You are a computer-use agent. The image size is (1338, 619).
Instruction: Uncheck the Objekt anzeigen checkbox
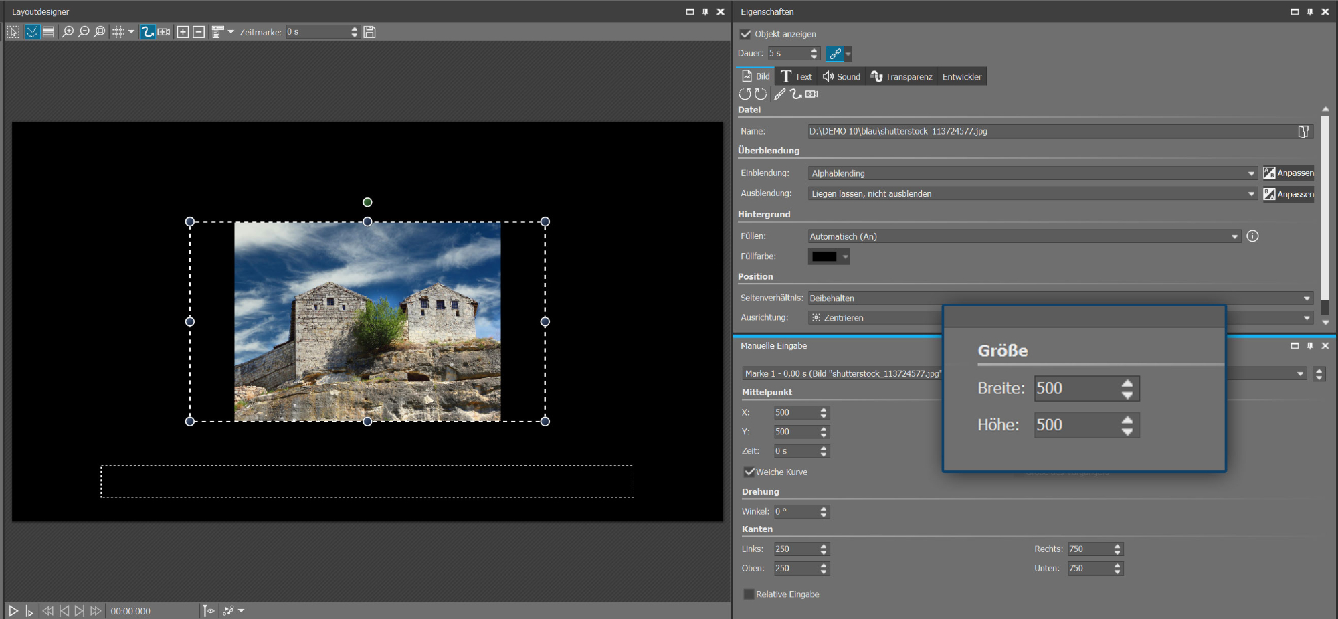click(x=746, y=34)
